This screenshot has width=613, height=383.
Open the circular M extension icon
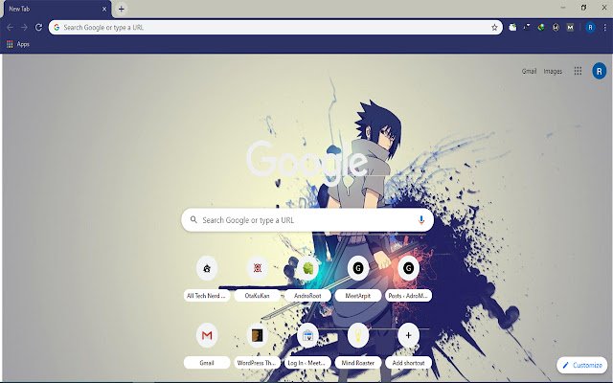coord(556,28)
